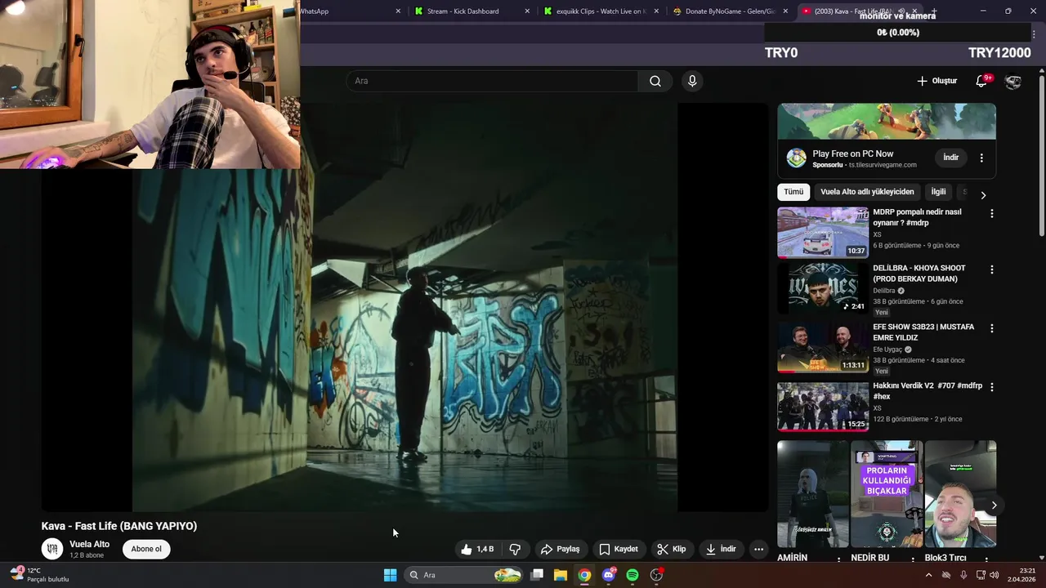This screenshot has height=588, width=1046.
Task: Open DELILBRA KHOYA SHOOT thumbnail
Action: pos(823,288)
